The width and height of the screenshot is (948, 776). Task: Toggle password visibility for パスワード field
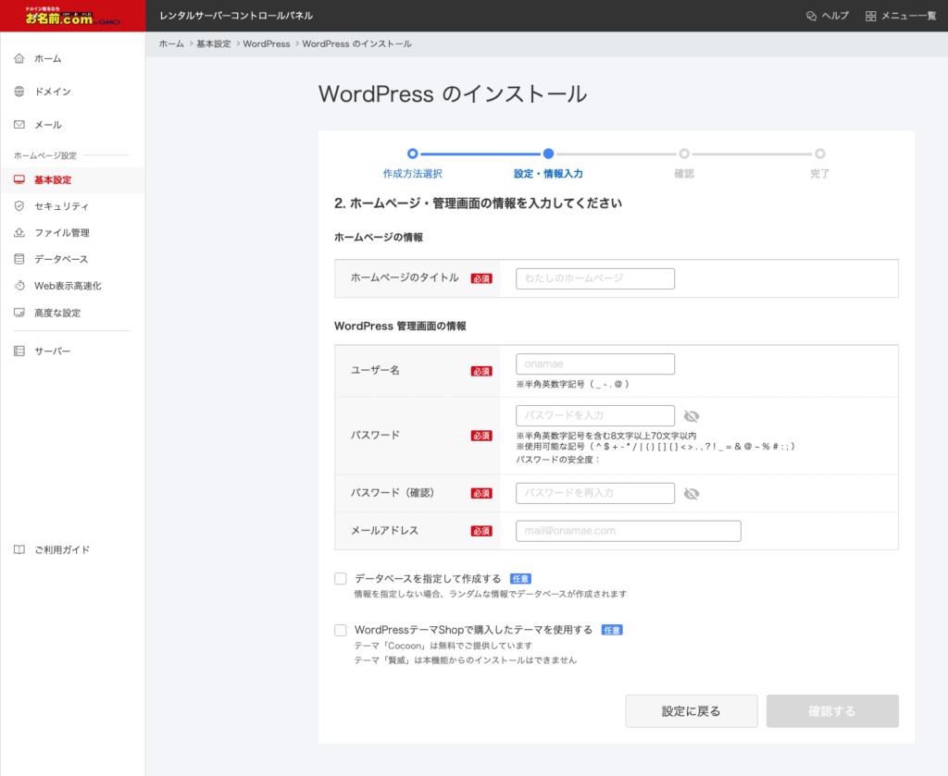pyautogui.click(x=691, y=416)
